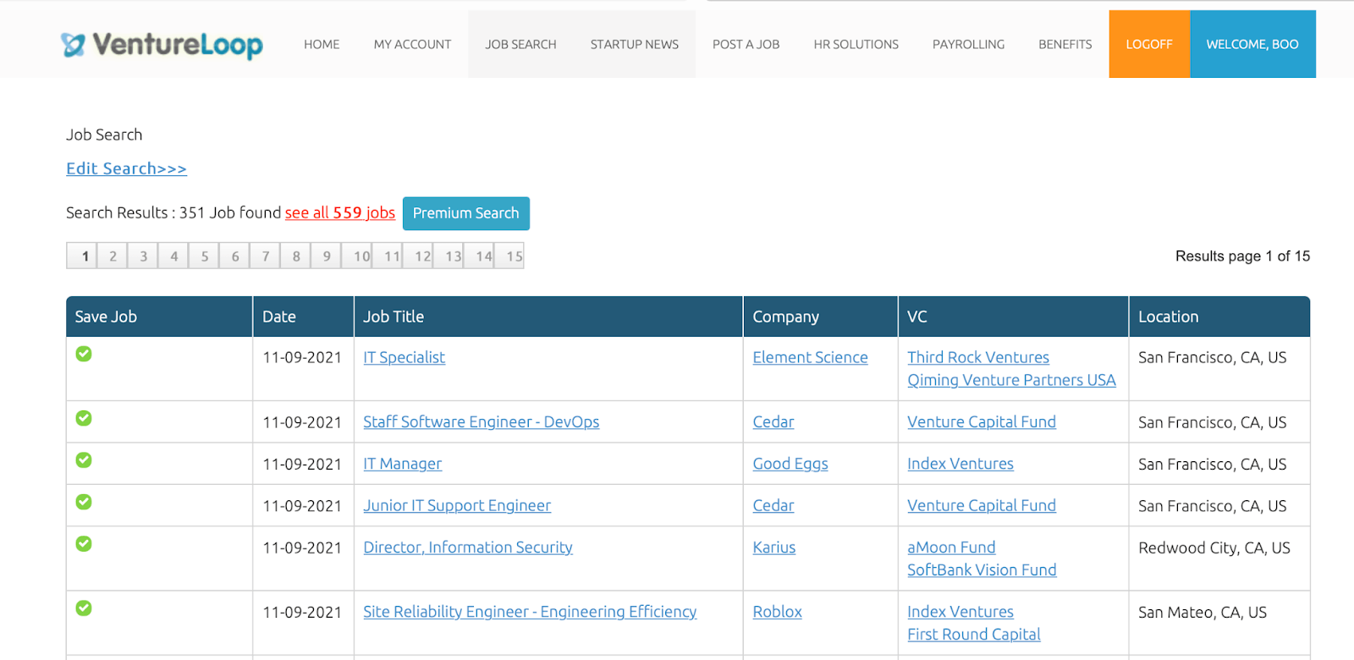Select the JOB SEARCH nav item

(x=520, y=44)
